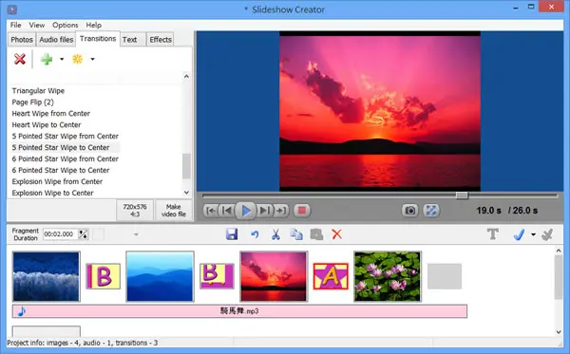Image resolution: width=570 pixels, height=354 pixels.
Task: Open the arrow dropdown beside green plus
Action: pos(62,59)
